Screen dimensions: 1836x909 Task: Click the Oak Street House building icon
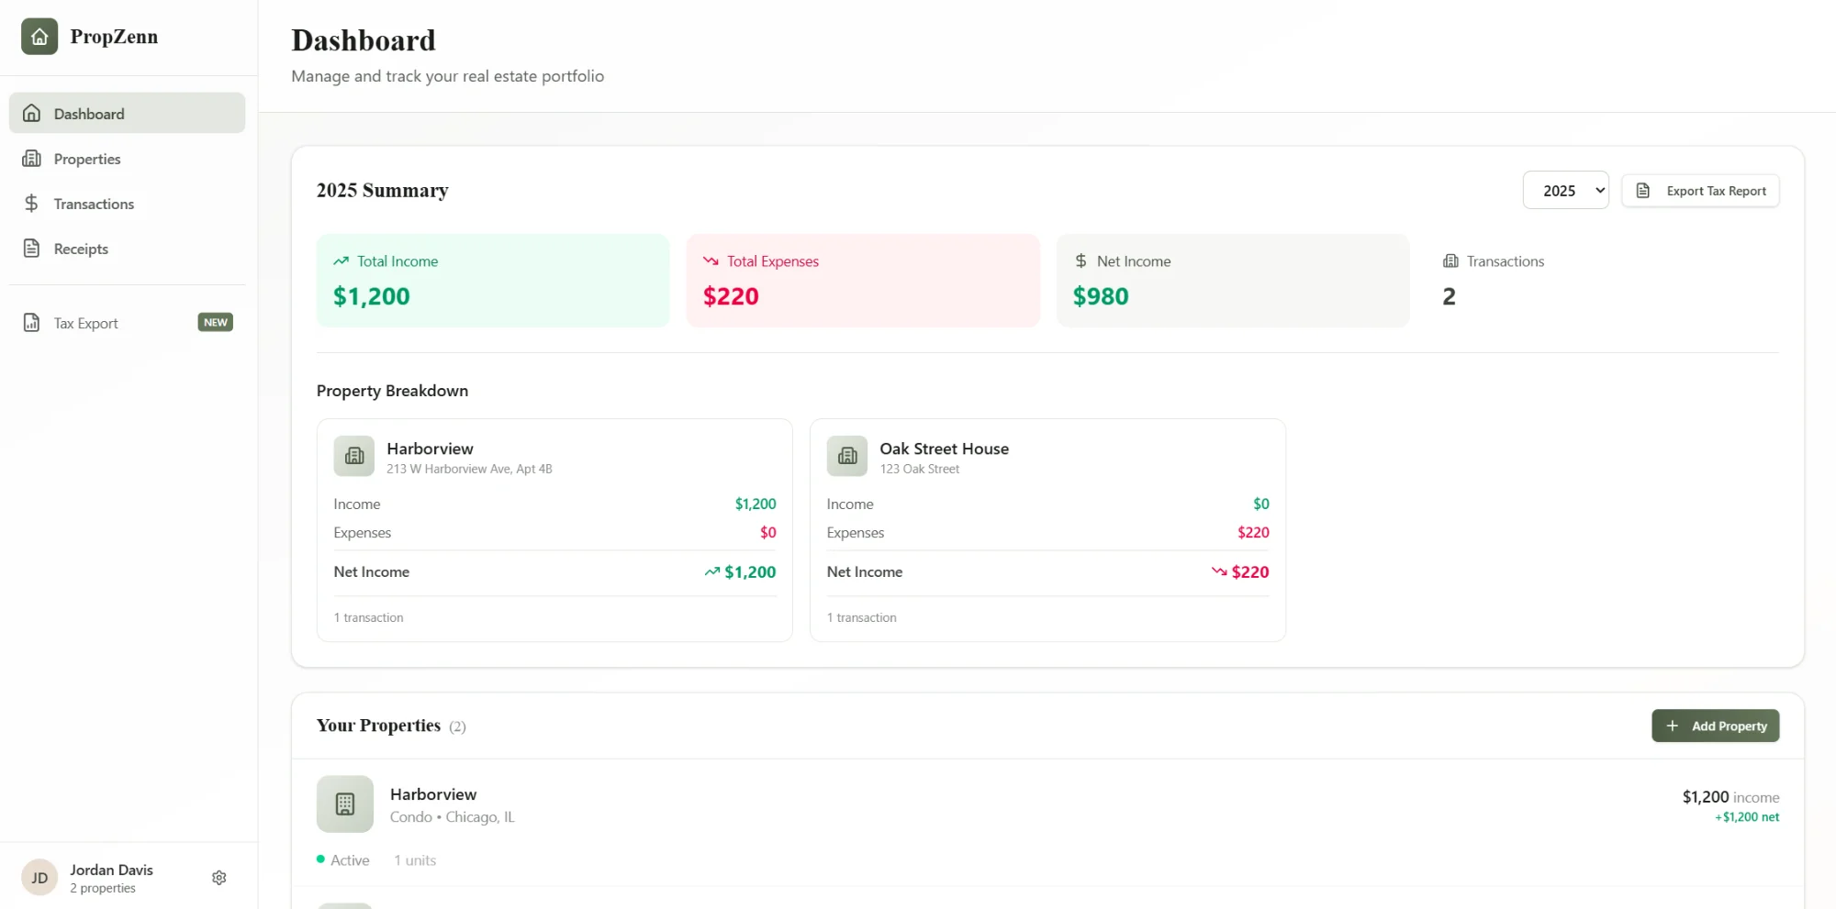pos(846,456)
